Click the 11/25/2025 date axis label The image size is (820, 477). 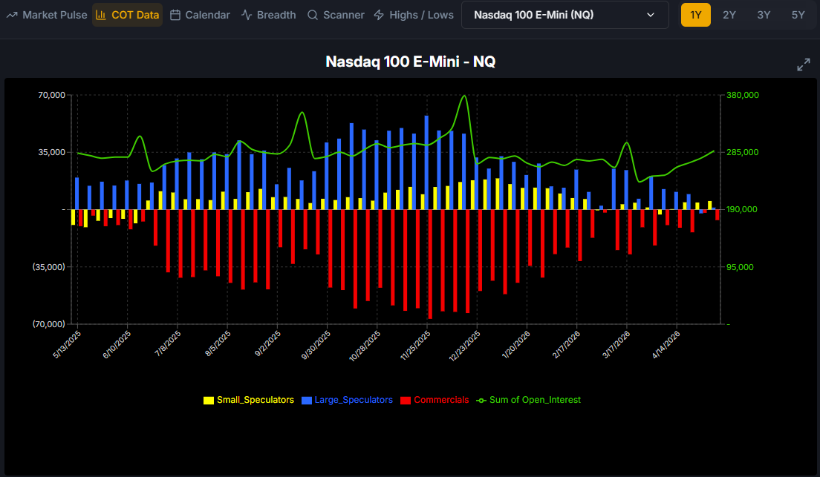414,346
